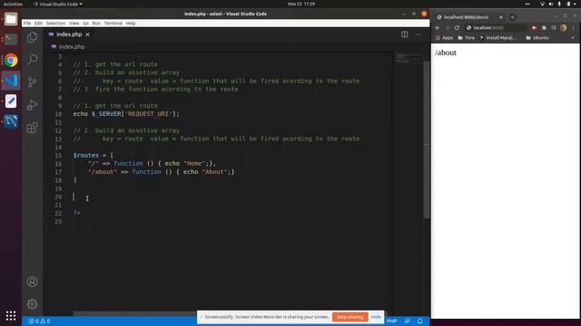
Task: Split the editor to the right
Action: coord(404,34)
